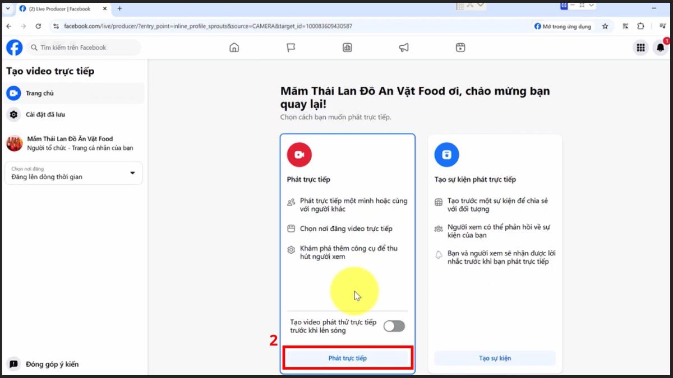Open the insights chart icon in top navigation

point(347,48)
